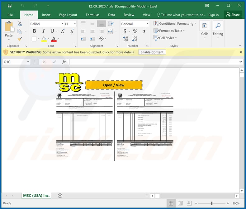The width and height of the screenshot is (246, 209).
Task: Open Customize Quick Access Toolbar arrow
Action: (x=48, y=6)
